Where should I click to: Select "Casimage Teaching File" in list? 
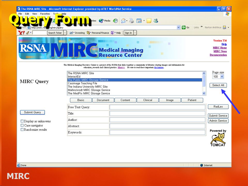(x=135, y=83)
